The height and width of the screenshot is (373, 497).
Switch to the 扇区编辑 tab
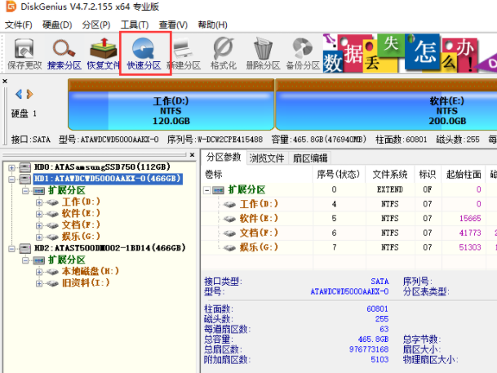tap(309, 158)
